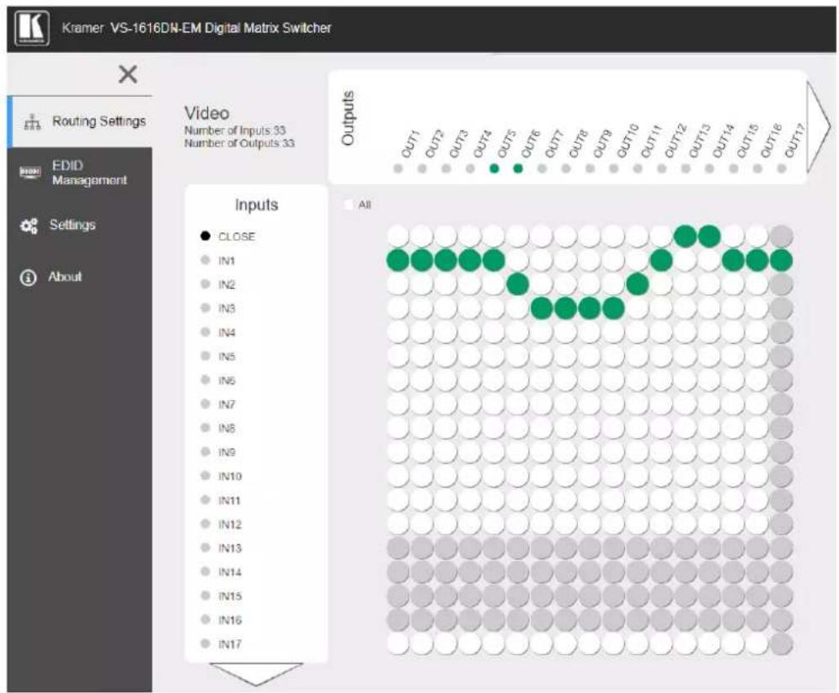839x693 pixels.
Task: Click the EDID Management HDMI icon
Action: 30,172
